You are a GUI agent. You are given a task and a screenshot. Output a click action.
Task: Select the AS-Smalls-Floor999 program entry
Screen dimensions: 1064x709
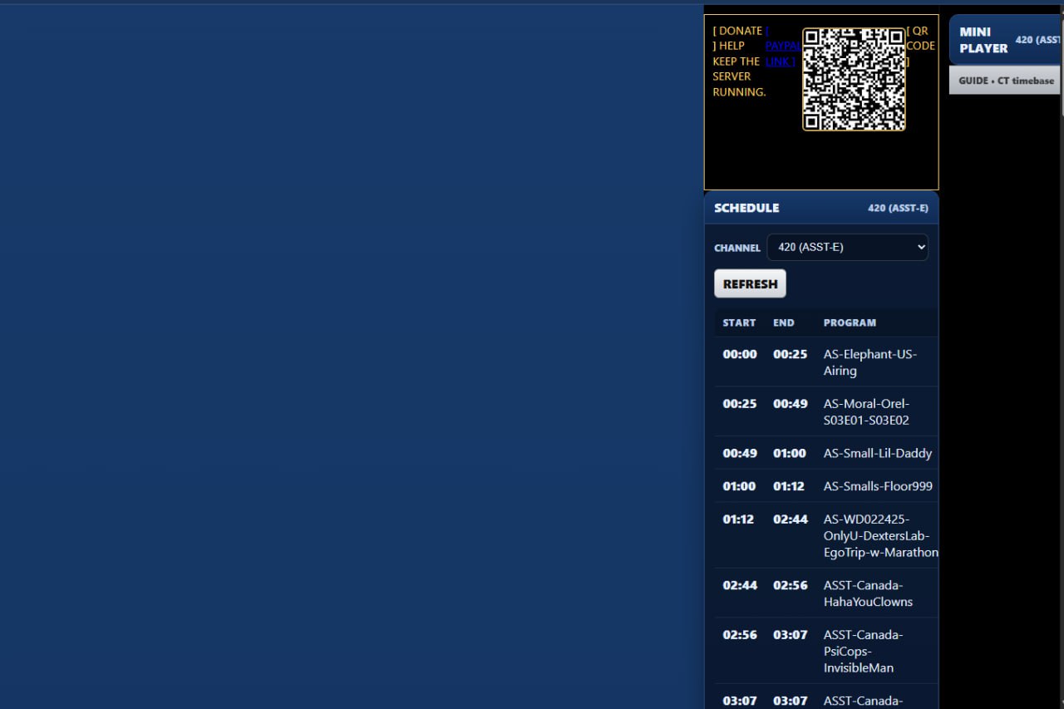(877, 486)
